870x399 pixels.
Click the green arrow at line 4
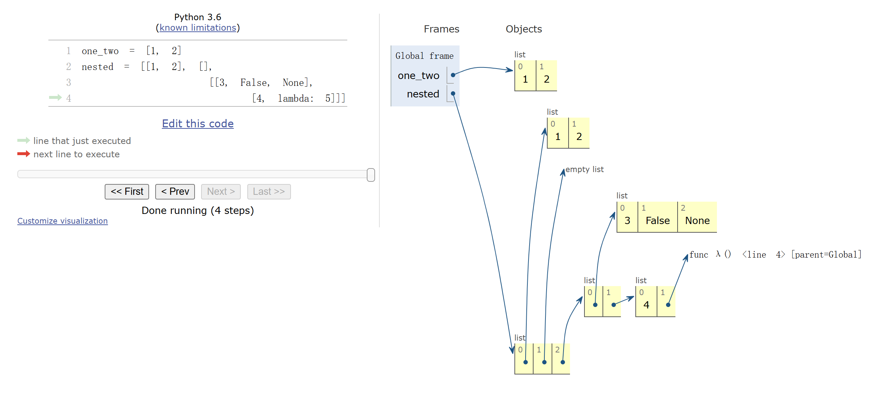[56, 97]
